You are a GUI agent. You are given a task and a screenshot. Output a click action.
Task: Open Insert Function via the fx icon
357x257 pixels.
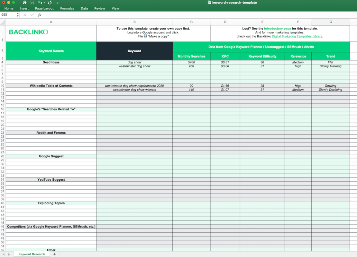(39, 14)
